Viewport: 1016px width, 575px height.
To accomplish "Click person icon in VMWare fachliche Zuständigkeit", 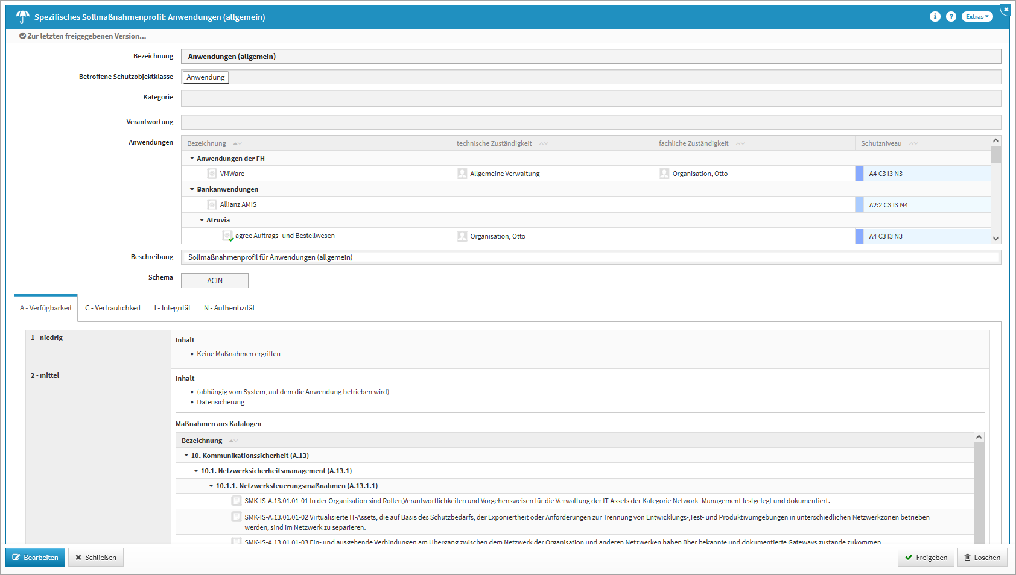I will coord(664,174).
